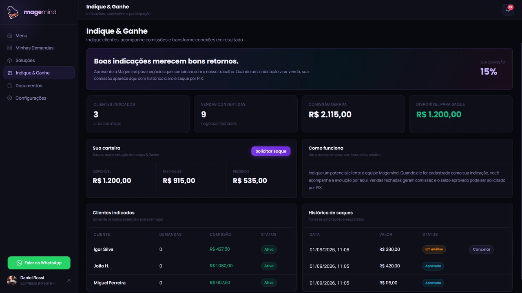Open Soluções in the sidebar
The width and height of the screenshot is (522, 293).
[39, 60]
